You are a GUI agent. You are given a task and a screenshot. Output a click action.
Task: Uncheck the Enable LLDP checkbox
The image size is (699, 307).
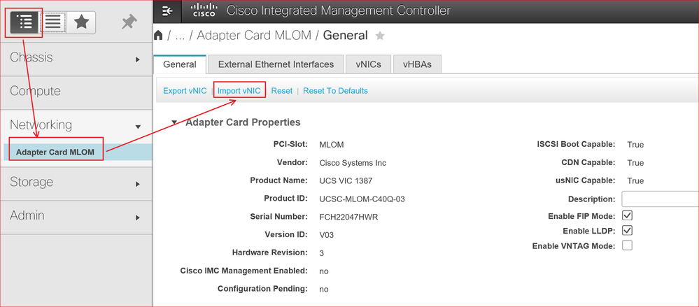[627, 230]
